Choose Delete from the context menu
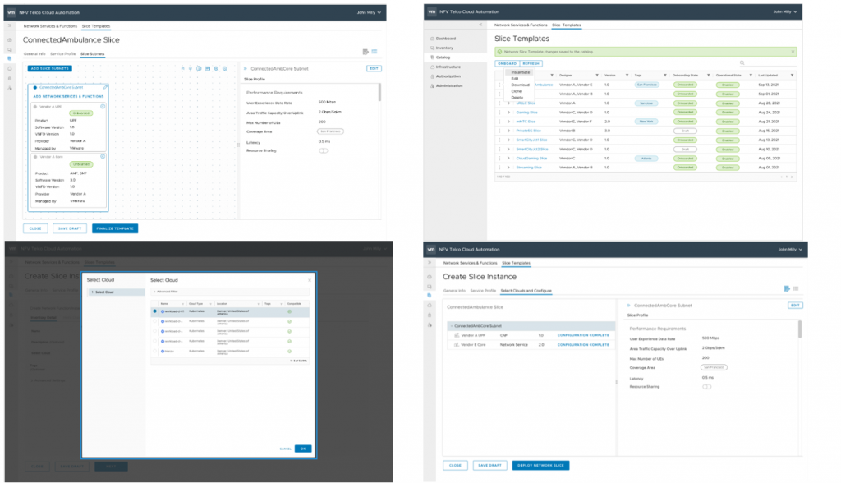 [x=517, y=97]
